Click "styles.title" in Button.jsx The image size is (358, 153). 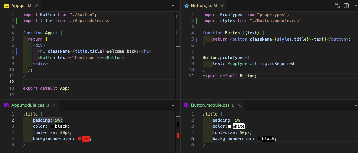(x=291, y=39)
